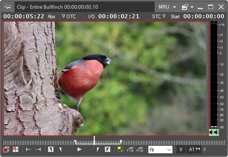Click the In point marker on the scrub bar
This screenshot has height=157, width=228.
coord(75,142)
